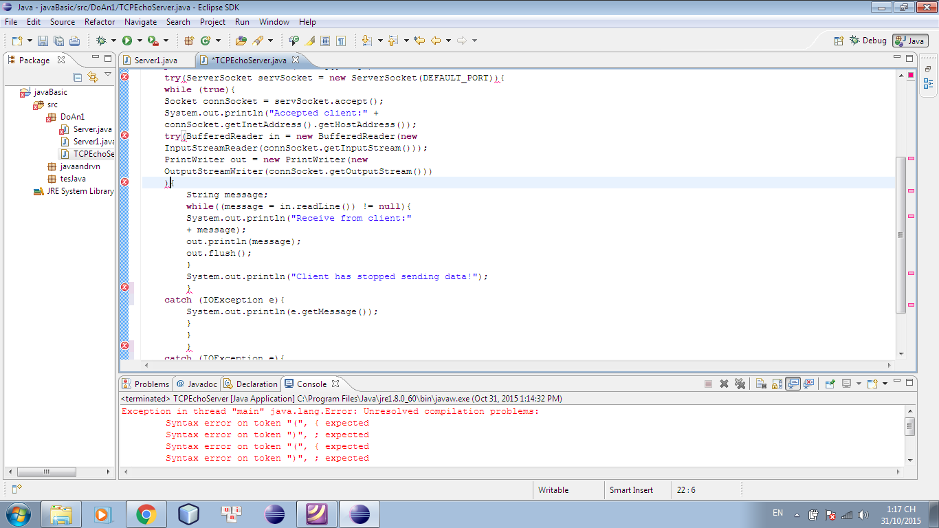Open the Refactor menu
Image resolution: width=939 pixels, height=528 pixels.
click(100, 22)
